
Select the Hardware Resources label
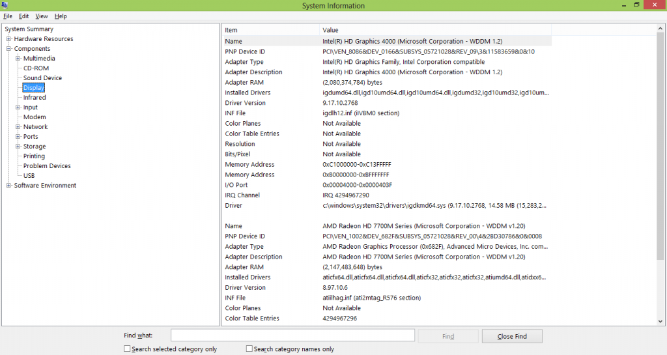point(44,38)
